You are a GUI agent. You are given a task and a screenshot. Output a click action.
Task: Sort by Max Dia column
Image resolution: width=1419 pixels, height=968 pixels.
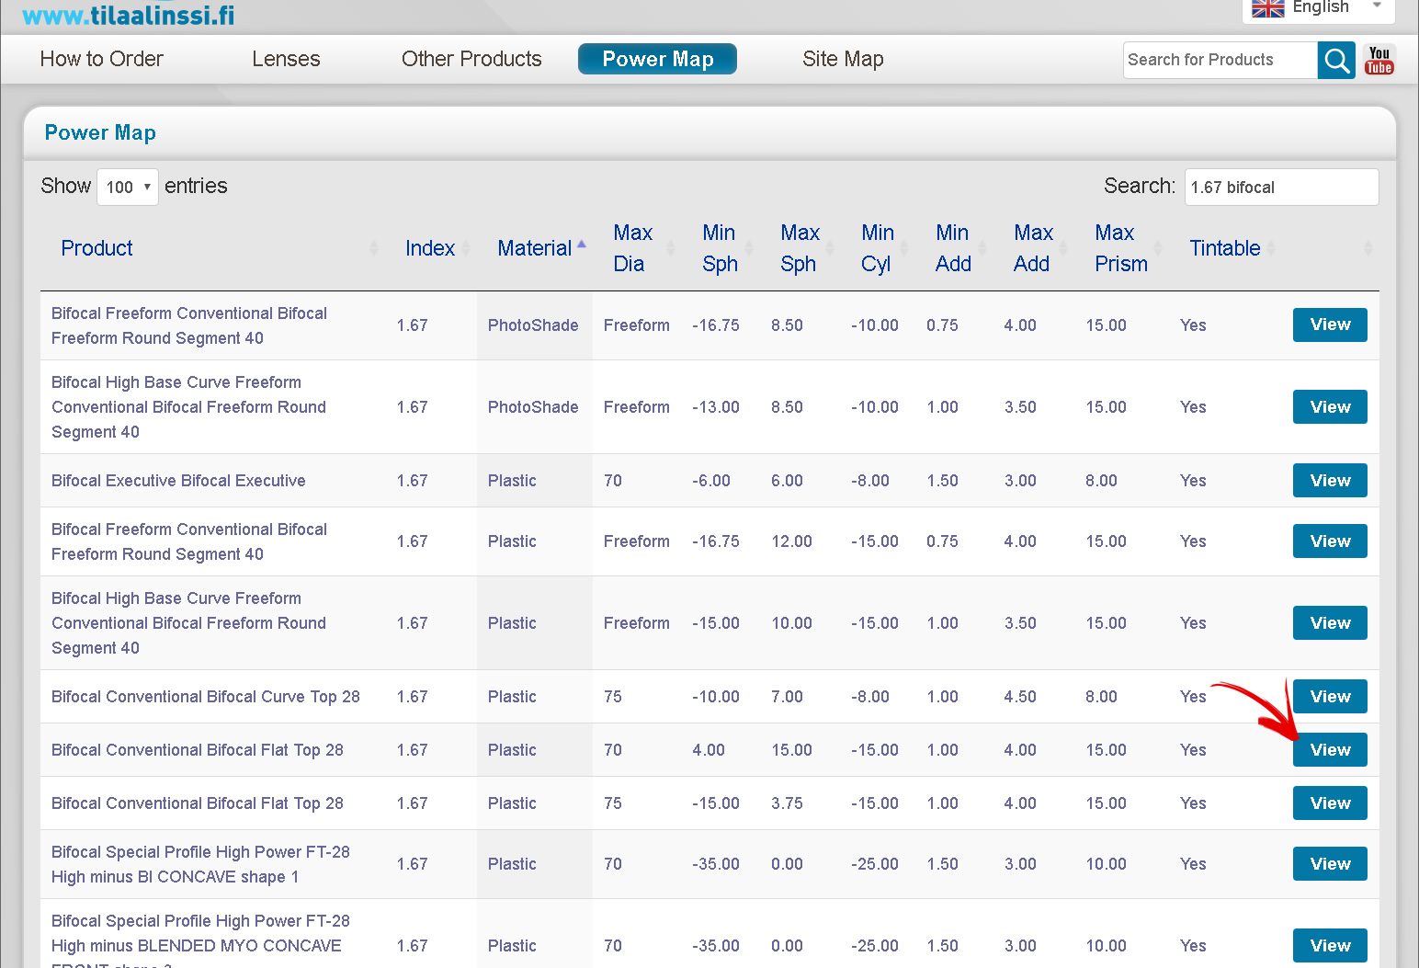click(632, 248)
